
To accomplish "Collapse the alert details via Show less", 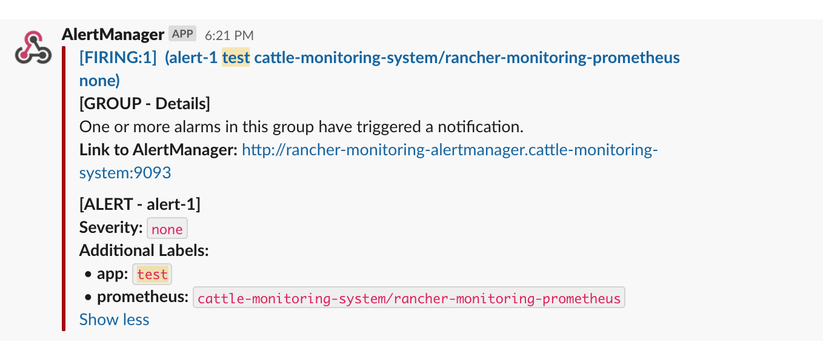I will tap(114, 319).
